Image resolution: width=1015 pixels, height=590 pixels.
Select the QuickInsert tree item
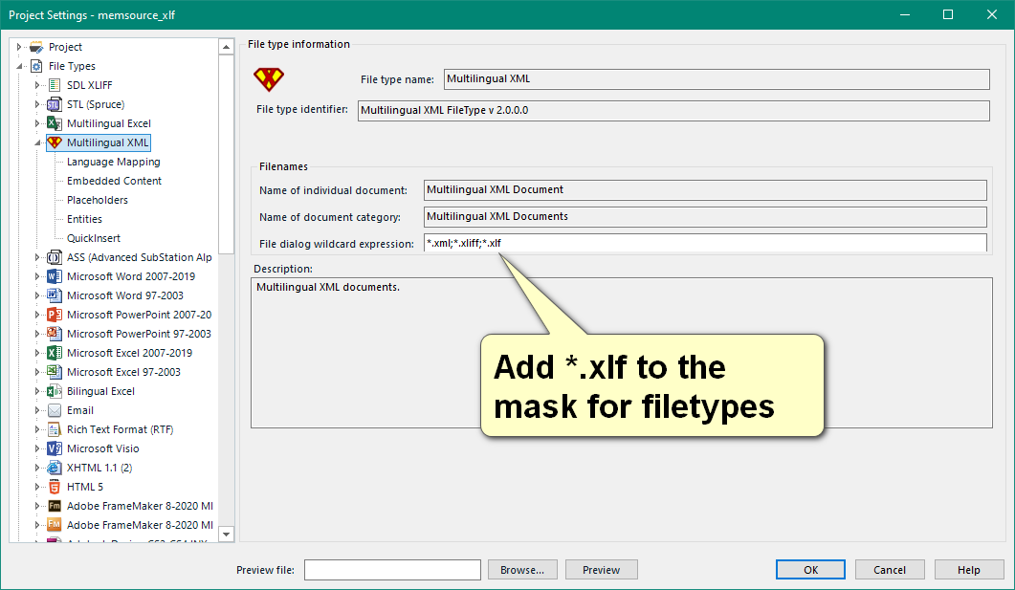click(x=93, y=238)
